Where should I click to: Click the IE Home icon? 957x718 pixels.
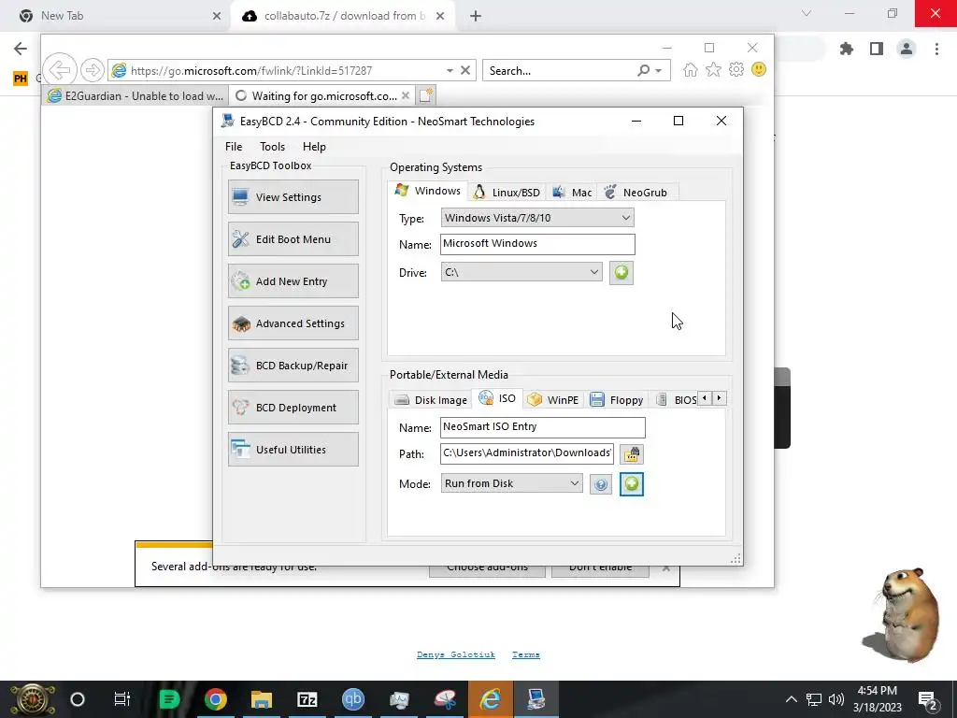691,70
